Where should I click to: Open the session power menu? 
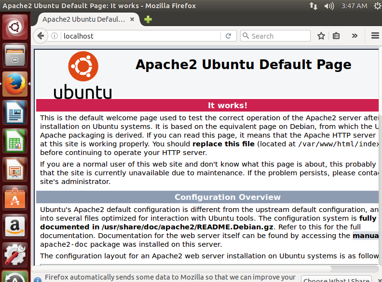coord(378,6)
